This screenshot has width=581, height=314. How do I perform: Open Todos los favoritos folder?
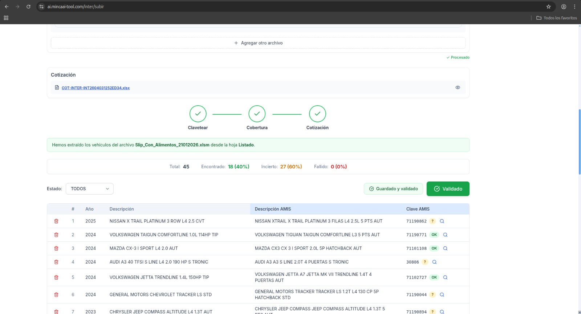pos(557,18)
